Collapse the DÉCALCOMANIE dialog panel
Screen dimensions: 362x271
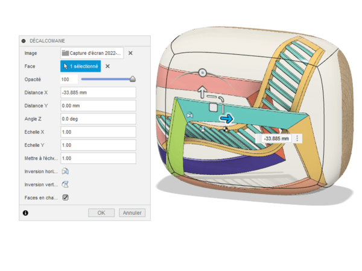pyautogui.click(x=24, y=40)
